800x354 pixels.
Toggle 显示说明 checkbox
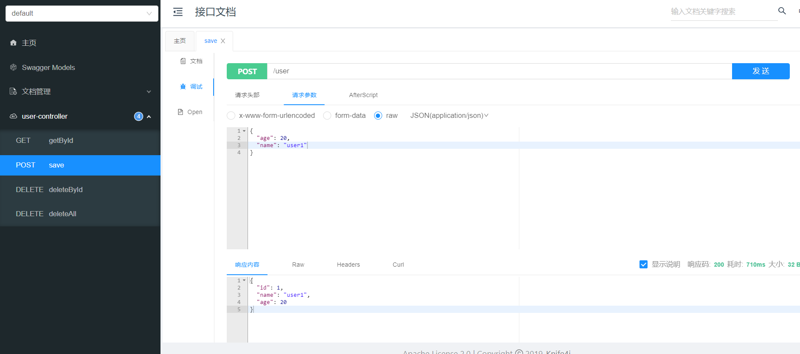643,265
